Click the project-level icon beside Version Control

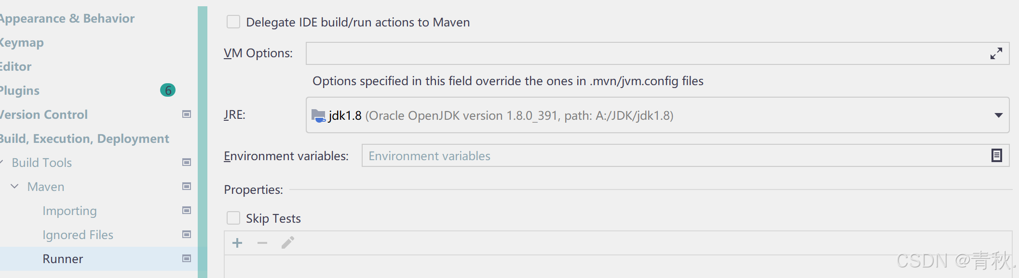[187, 114]
